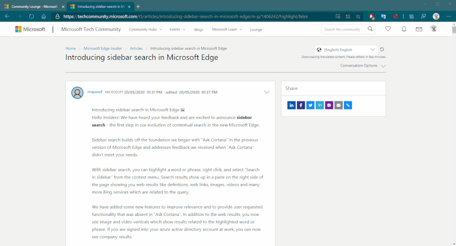The image size is (456, 246).
Task: Open the translator extension icon
Action: pos(383,16)
